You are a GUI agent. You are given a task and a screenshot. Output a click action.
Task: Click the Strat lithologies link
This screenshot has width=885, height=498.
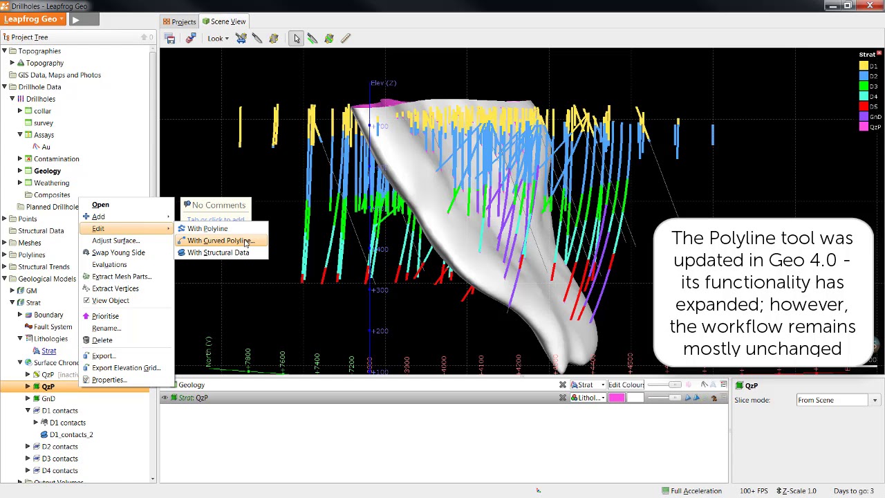48,351
